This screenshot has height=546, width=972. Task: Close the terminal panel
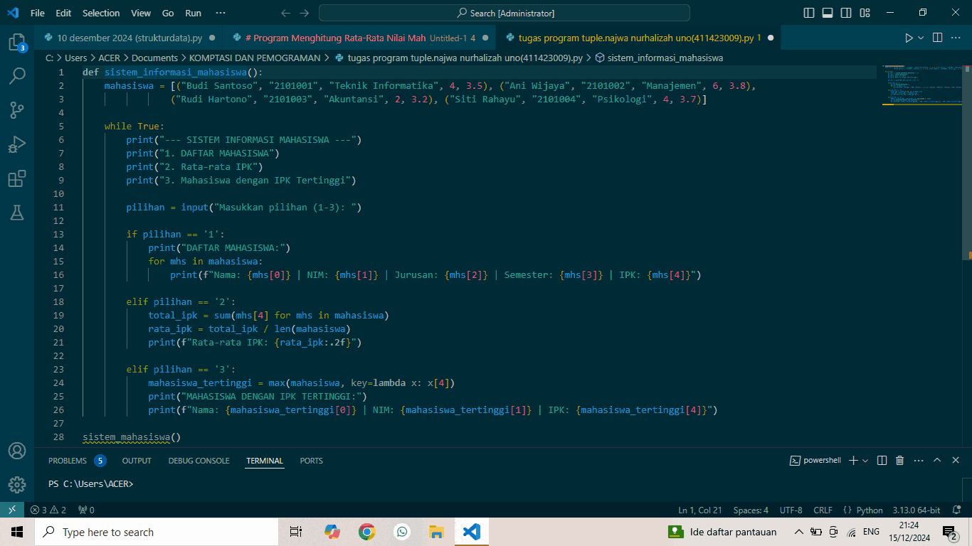(x=956, y=460)
